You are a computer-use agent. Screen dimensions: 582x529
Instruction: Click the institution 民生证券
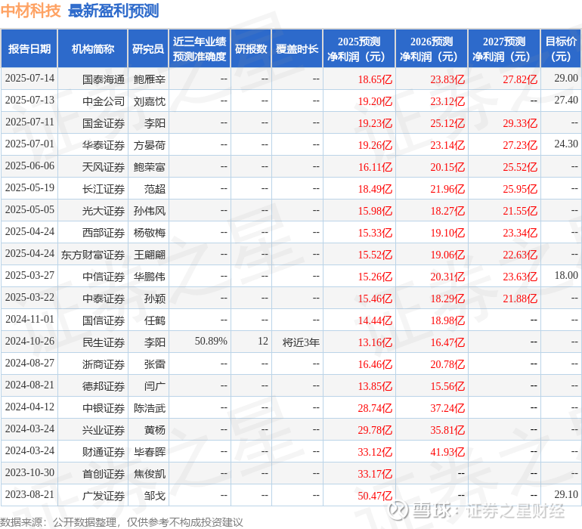click(104, 342)
